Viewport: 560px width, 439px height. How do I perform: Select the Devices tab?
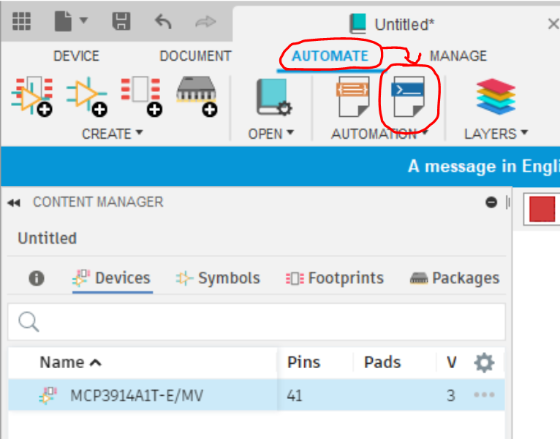click(112, 278)
